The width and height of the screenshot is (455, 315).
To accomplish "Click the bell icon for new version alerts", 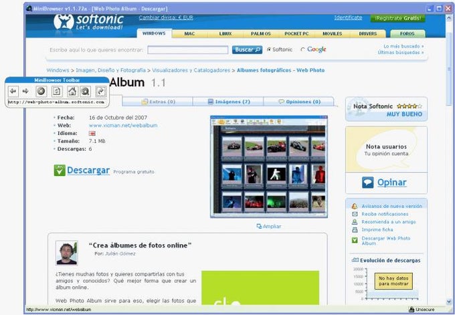I will 355,206.
